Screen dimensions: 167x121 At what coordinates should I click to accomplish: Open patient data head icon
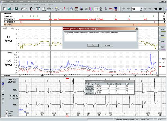tap(31, 9)
